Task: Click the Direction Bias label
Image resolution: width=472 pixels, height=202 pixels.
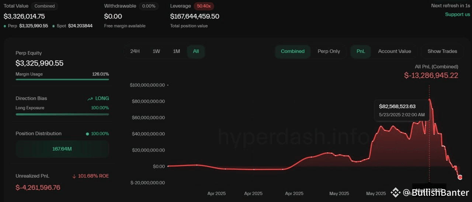Action: pyautogui.click(x=31, y=98)
